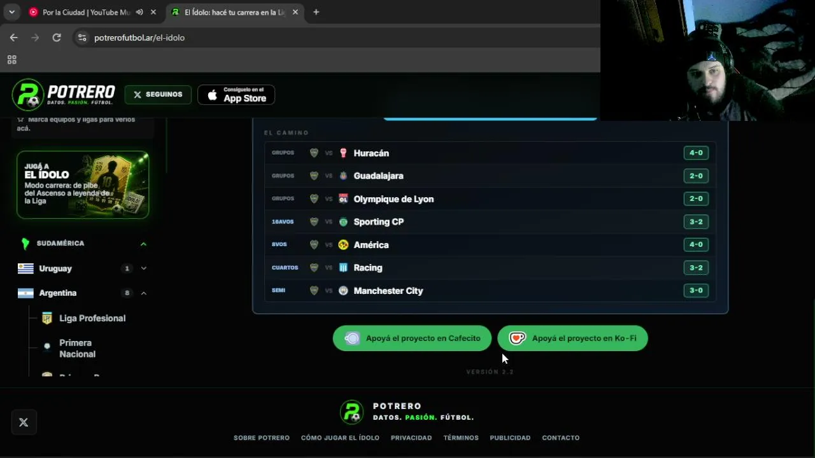Click Apoyá el proyecto en Cafecito

point(412,338)
